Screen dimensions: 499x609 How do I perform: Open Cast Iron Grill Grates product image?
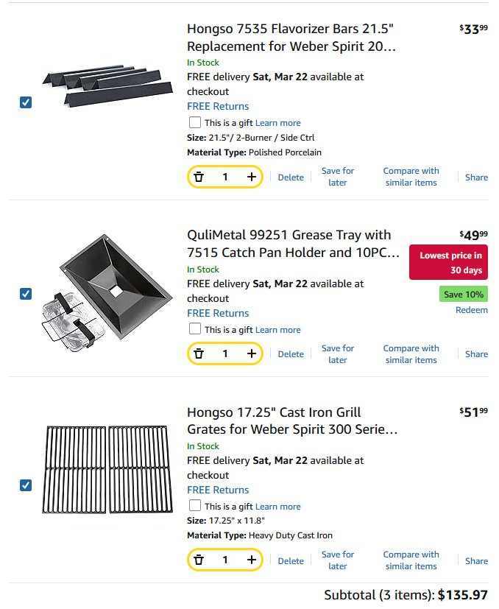pos(107,470)
